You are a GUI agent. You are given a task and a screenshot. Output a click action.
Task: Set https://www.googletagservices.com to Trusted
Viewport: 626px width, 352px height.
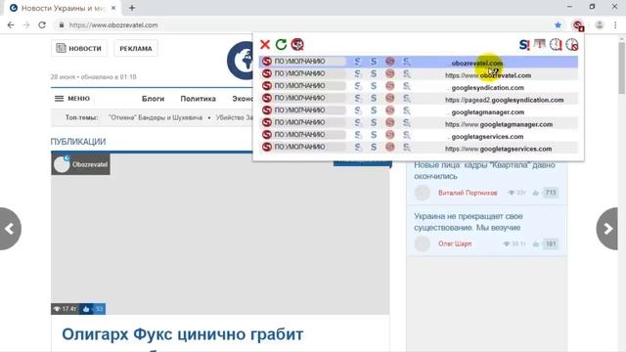pyautogui.click(x=374, y=147)
